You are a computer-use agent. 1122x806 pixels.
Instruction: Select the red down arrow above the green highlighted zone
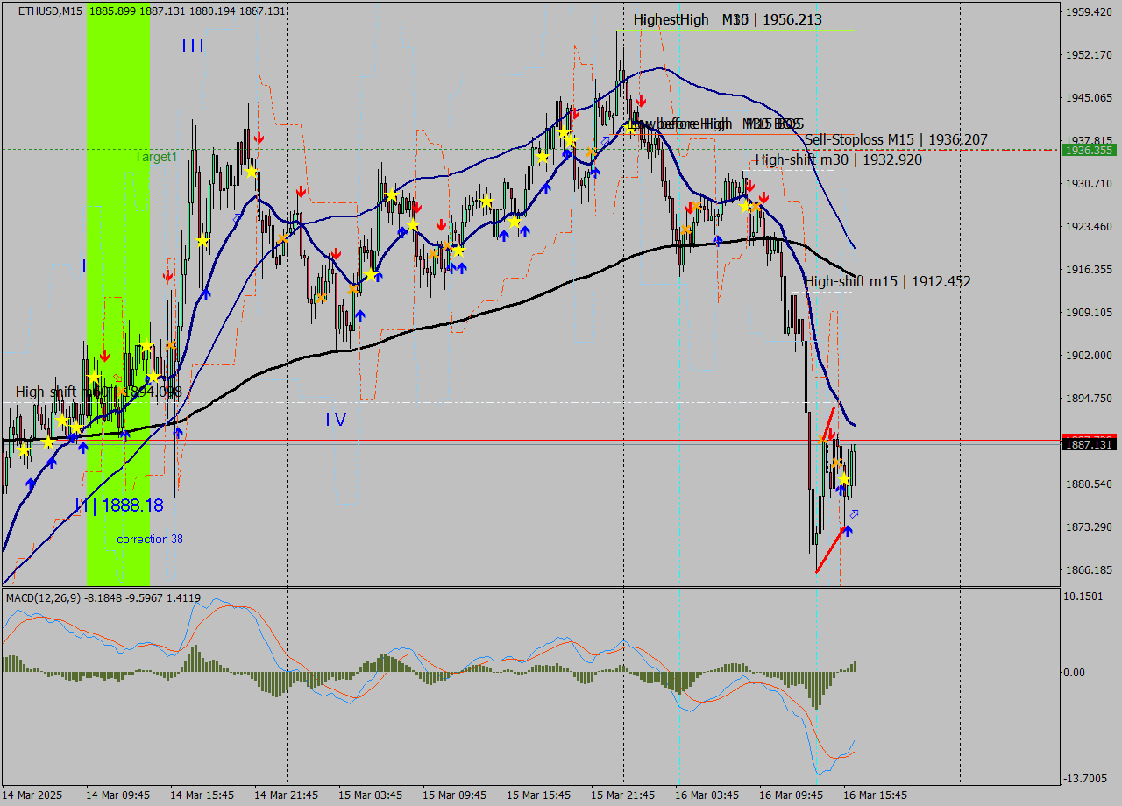click(x=105, y=356)
